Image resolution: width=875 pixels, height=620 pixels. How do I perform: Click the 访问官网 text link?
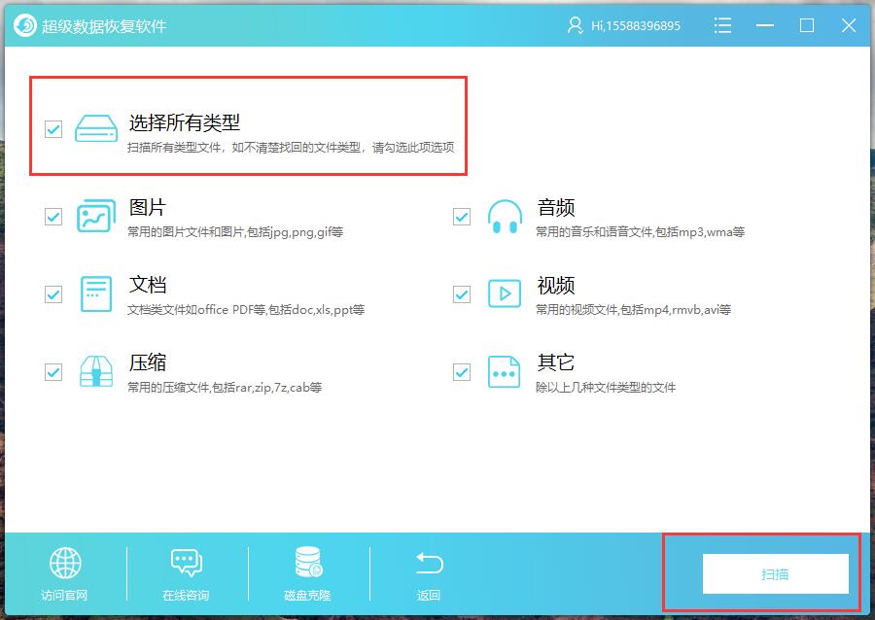point(63,594)
